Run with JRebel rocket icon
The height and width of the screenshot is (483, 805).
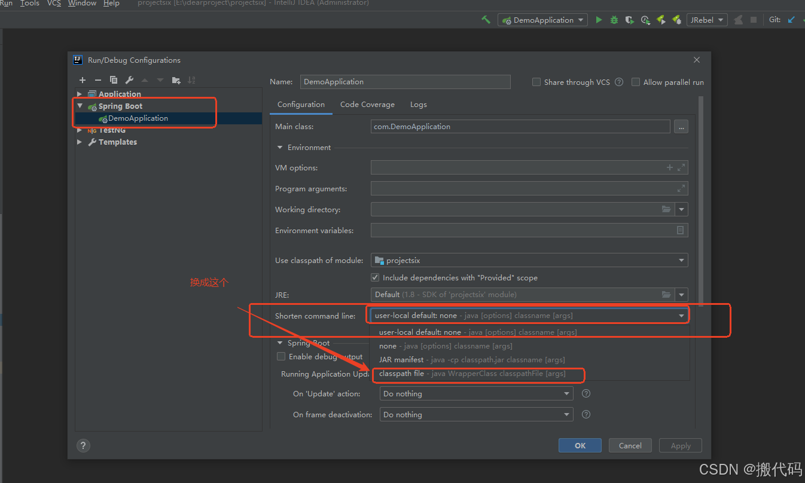click(x=661, y=20)
